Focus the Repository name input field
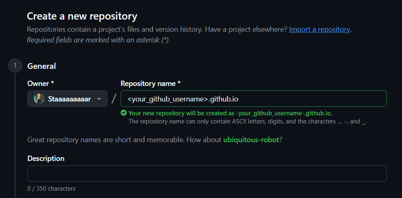Image resolution: width=402 pixels, height=198 pixels. [x=254, y=99]
